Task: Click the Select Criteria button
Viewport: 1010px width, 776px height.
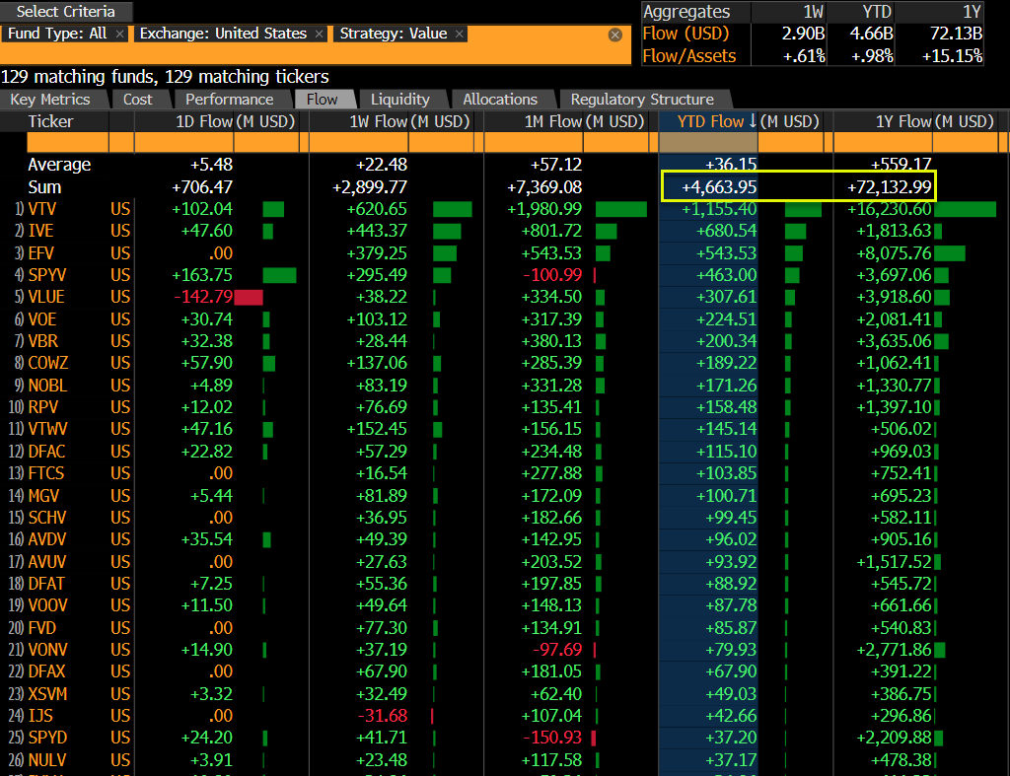Action: click(66, 12)
